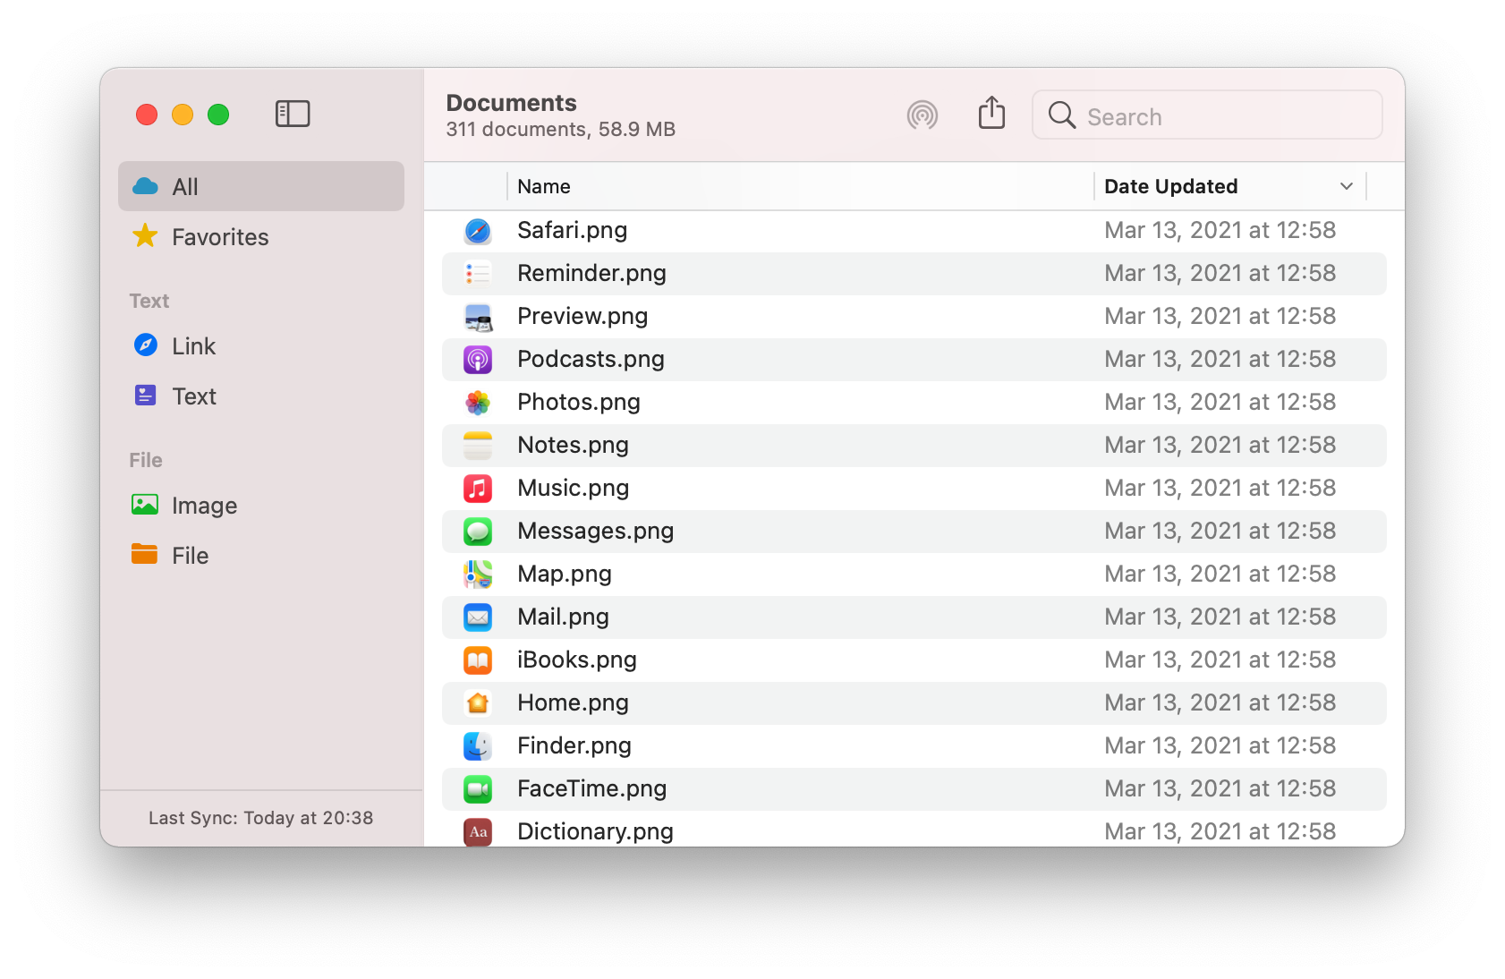Click the purple Podcasts.png icon
The width and height of the screenshot is (1505, 979).
478,360
